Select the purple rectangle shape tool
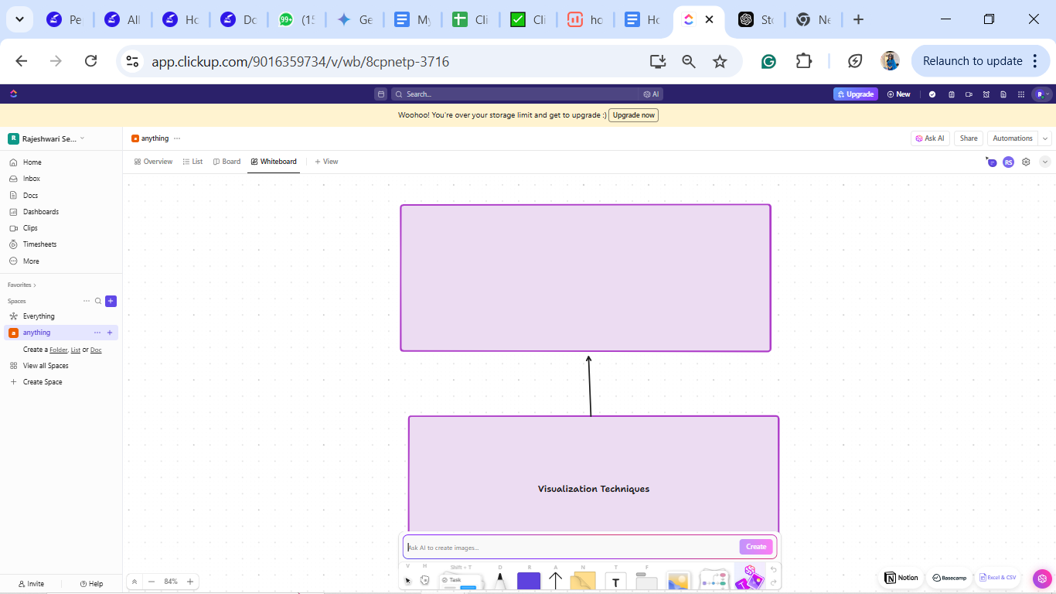Viewport: 1056px width, 594px height. (529, 582)
